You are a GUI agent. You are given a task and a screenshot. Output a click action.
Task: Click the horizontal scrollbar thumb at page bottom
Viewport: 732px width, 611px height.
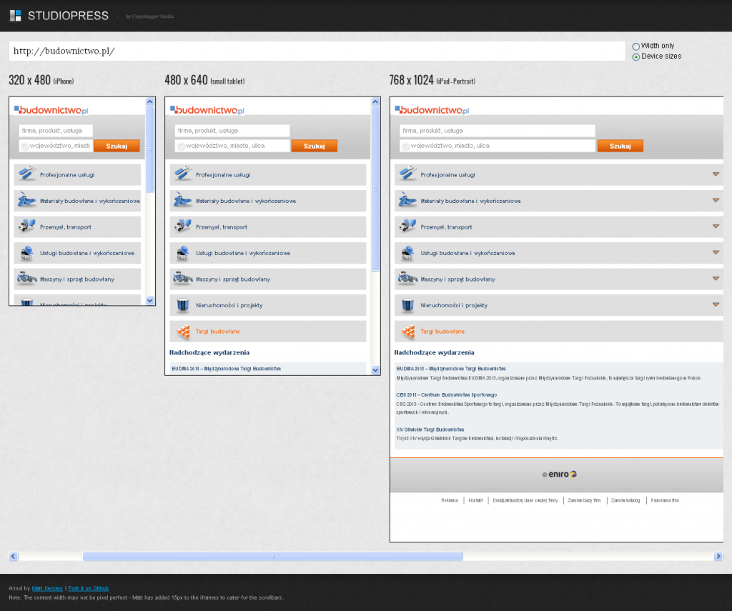point(272,556)
